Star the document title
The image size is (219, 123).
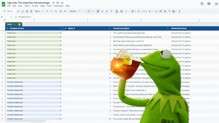[x=53, y=3]
